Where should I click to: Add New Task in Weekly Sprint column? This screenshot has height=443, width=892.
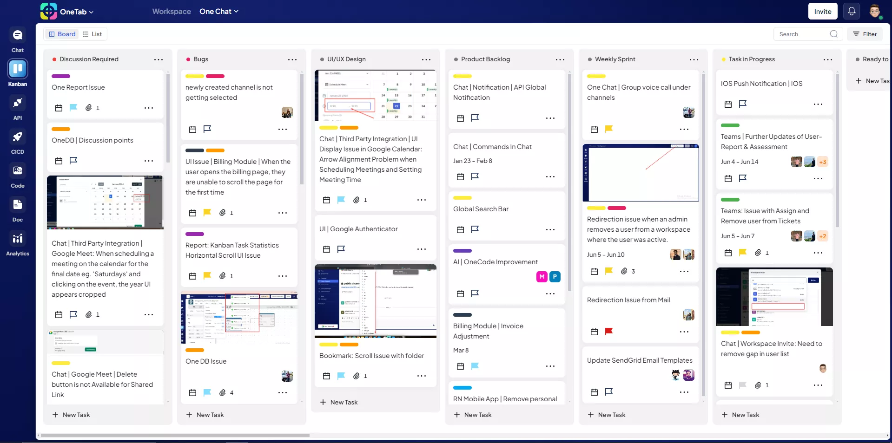tap(607, 415)
